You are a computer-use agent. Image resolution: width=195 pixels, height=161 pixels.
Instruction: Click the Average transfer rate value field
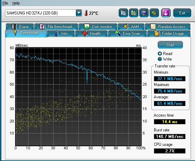[170, 104]
